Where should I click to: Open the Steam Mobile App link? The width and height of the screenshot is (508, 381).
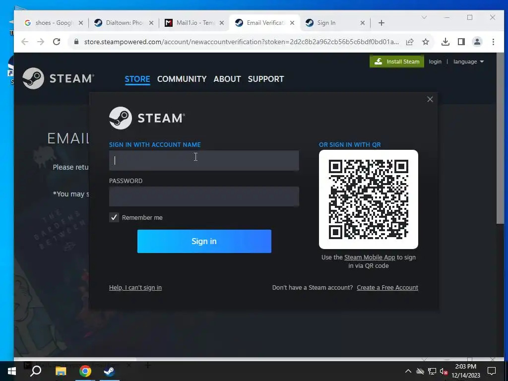pyautogui.click(x=370, y=257)
